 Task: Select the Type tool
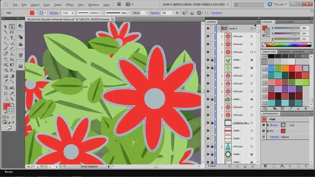click(x=12, y=38)
